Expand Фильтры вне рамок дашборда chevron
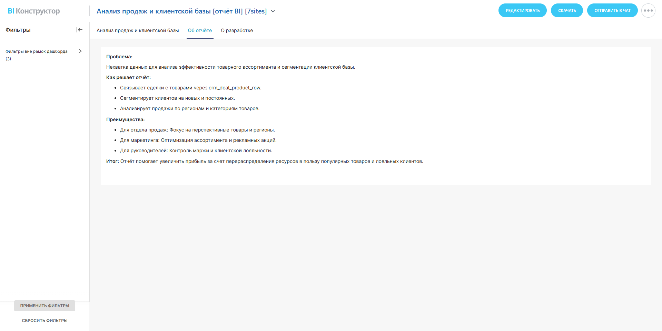662x331 pixels. [80, 51]
